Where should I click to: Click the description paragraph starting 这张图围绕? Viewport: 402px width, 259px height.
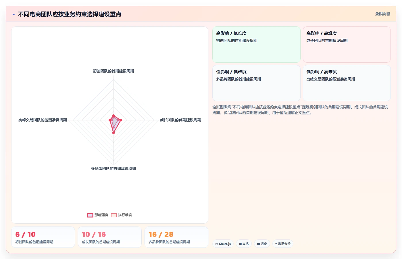(x=300, y=110)
